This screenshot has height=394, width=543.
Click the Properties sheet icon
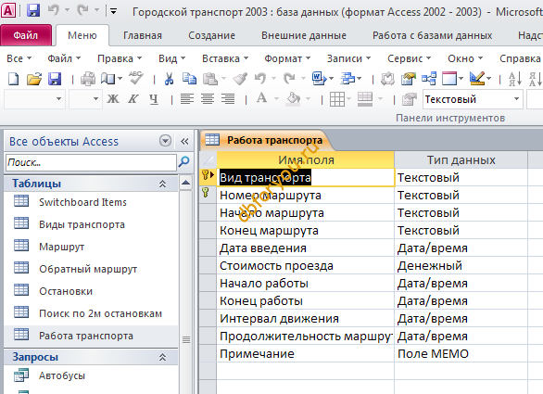(409, 79)
